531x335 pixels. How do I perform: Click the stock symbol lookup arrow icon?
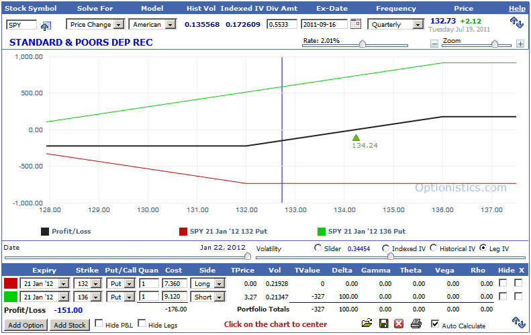click(46, 26)
